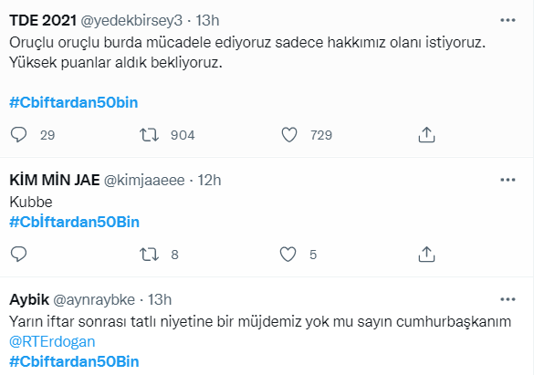View the @yedekbirsey3 handle profile

click(x=131, y=21)
